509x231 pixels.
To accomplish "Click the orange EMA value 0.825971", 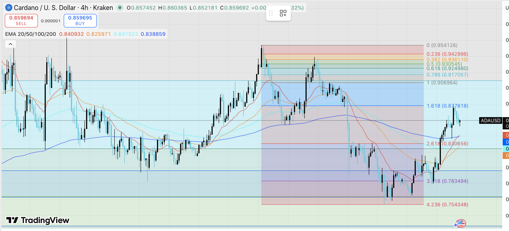I will click(x=98, y=34).
